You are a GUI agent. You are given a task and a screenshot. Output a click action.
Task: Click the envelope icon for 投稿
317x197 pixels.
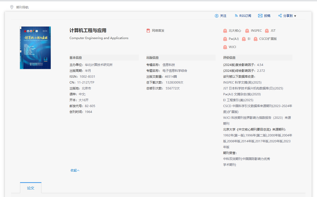coord(260,16)
